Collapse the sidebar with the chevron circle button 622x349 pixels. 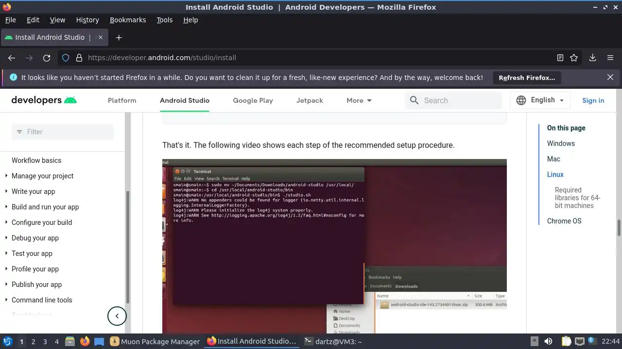tap(117, 316)
